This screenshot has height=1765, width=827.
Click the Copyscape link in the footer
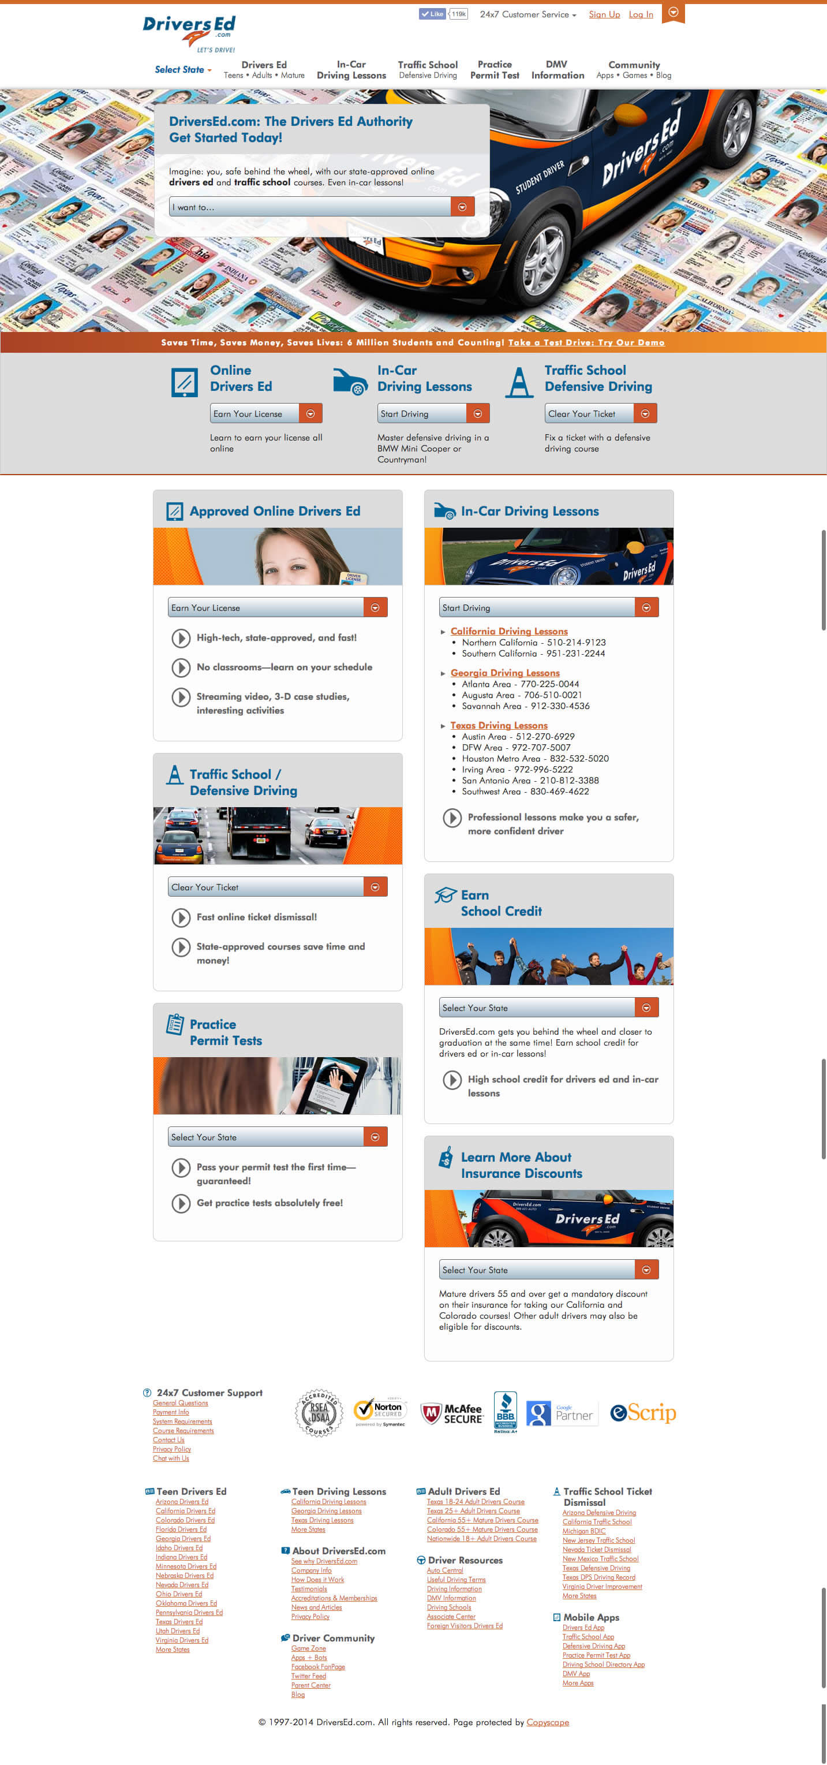point(548,1722)
